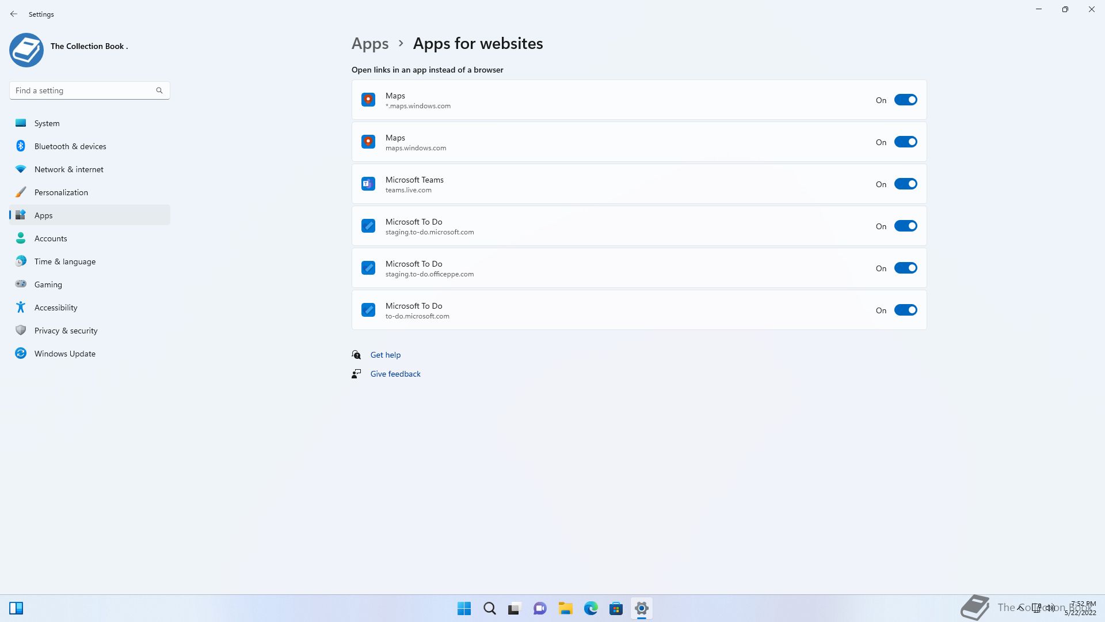
Task: Focus the Find a setting box
Action: coord(89,90)
